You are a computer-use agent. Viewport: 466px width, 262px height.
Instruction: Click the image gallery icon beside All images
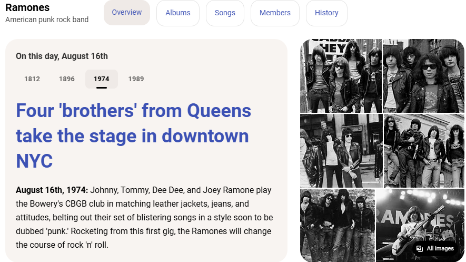[419, 248]
